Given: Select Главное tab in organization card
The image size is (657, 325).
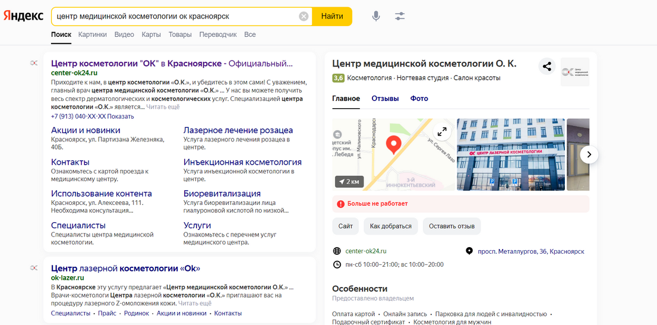Looking at the screenshot, I should (x=346, y=99).
